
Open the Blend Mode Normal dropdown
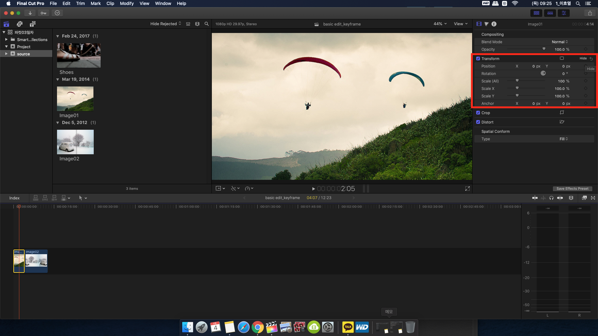[560, 42]
